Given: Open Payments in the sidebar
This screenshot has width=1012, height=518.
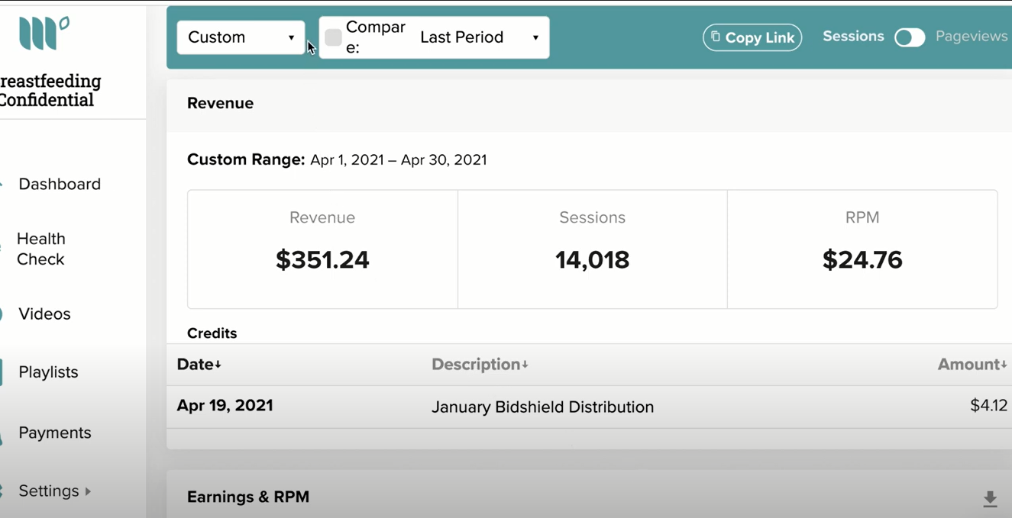Looking at the screenshot, I should (x=54, y=433).
